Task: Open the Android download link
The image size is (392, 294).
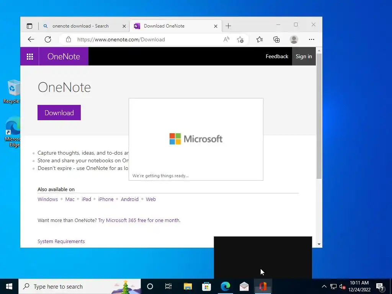Action: coord(129,199)
